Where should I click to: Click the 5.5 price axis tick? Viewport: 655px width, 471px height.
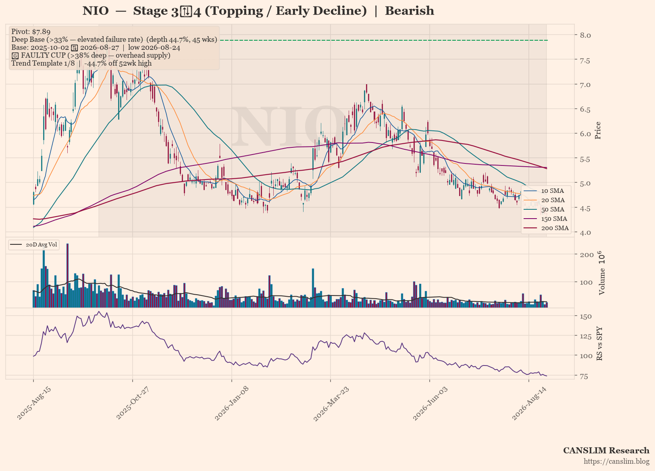(x=585, y=159)
